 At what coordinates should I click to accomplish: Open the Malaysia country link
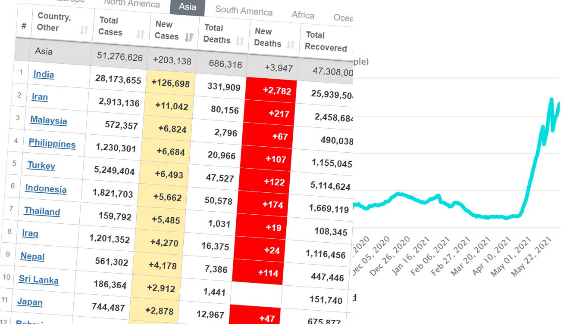pyautogui.click(x=48, y=120)
